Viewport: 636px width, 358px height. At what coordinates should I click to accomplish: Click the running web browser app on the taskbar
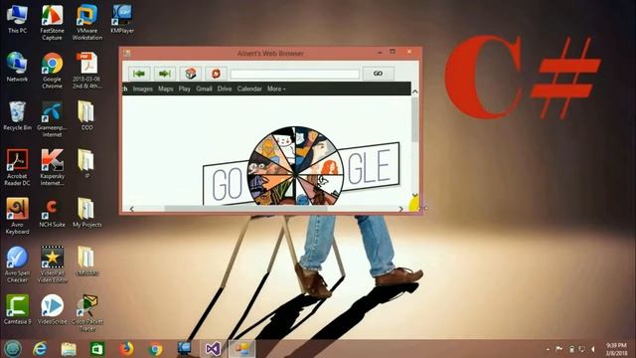click(241, 349)
